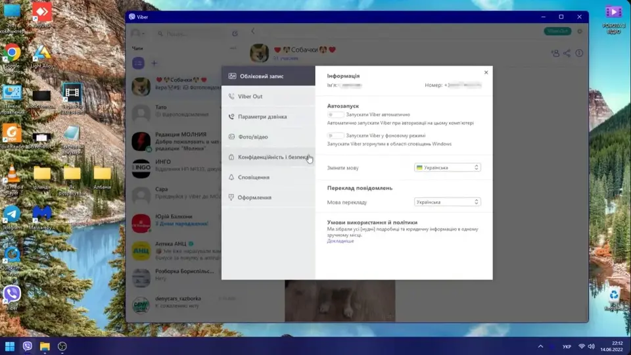Image resolution: width=631 pixels, height=355 pixels.
Task: Open VLC media player shortcut
Action: click(12, 179)
